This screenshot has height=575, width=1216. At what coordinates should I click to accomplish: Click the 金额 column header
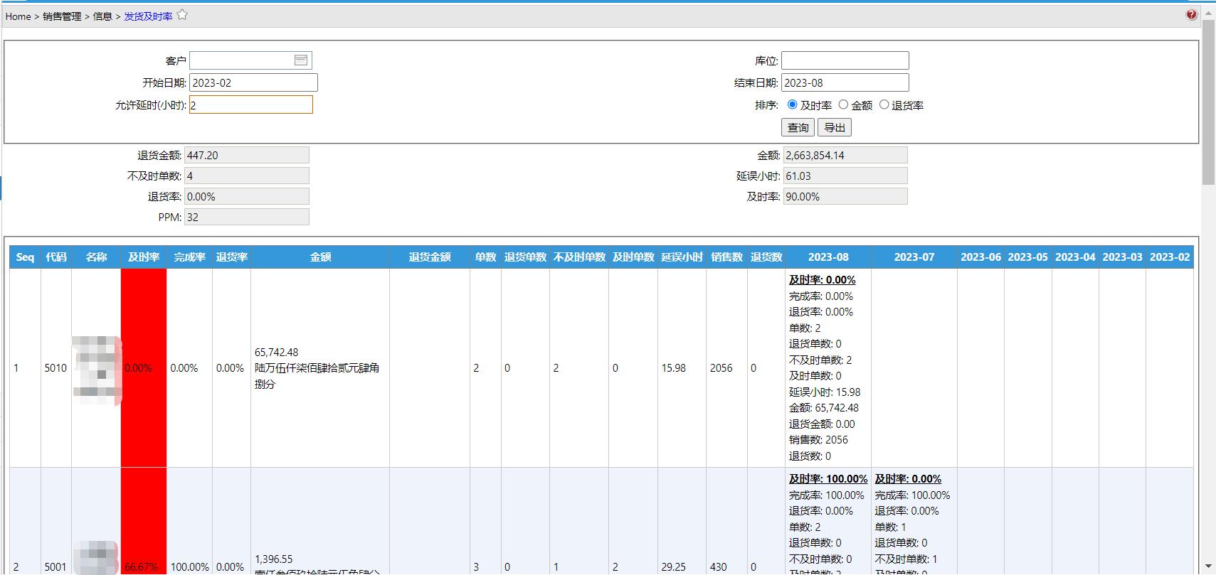click(x=320, y=257)
